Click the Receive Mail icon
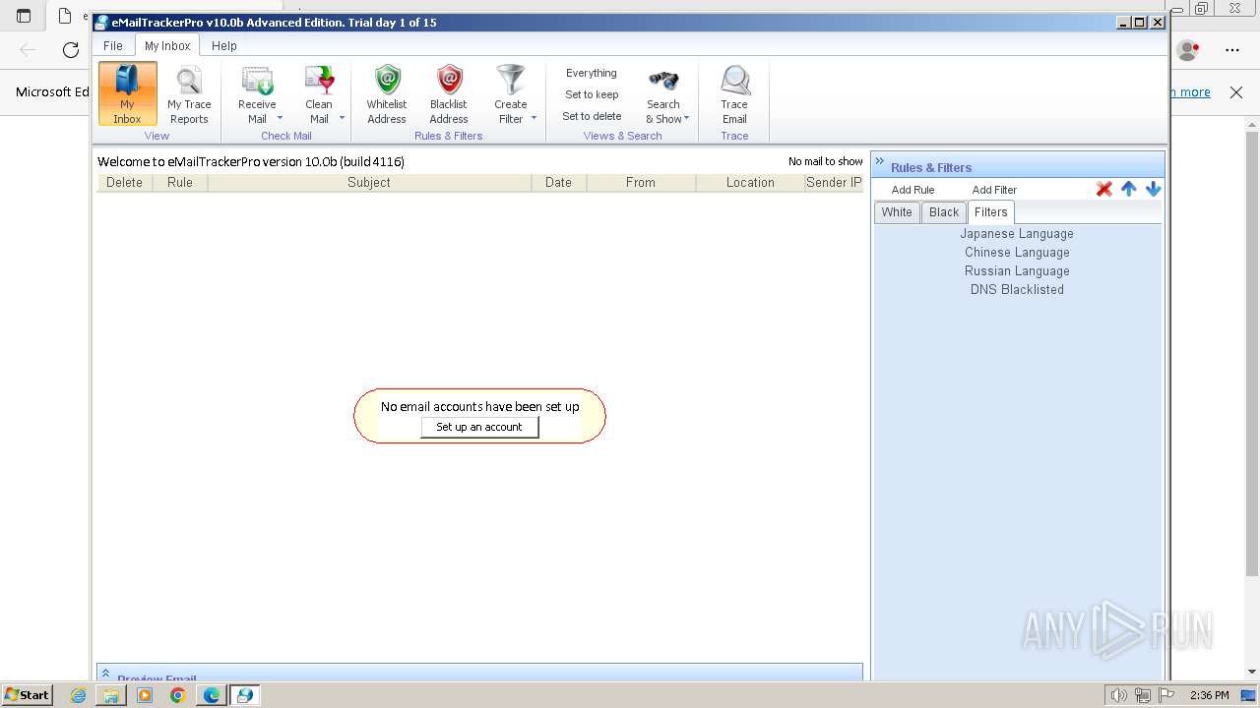The image size is (1260, 708). (x=257, y=81)
